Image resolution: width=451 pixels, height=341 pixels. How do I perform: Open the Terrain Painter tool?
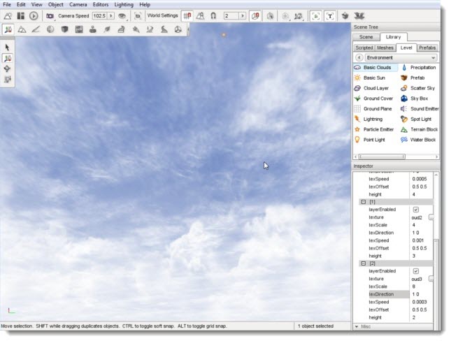(36, 29)
